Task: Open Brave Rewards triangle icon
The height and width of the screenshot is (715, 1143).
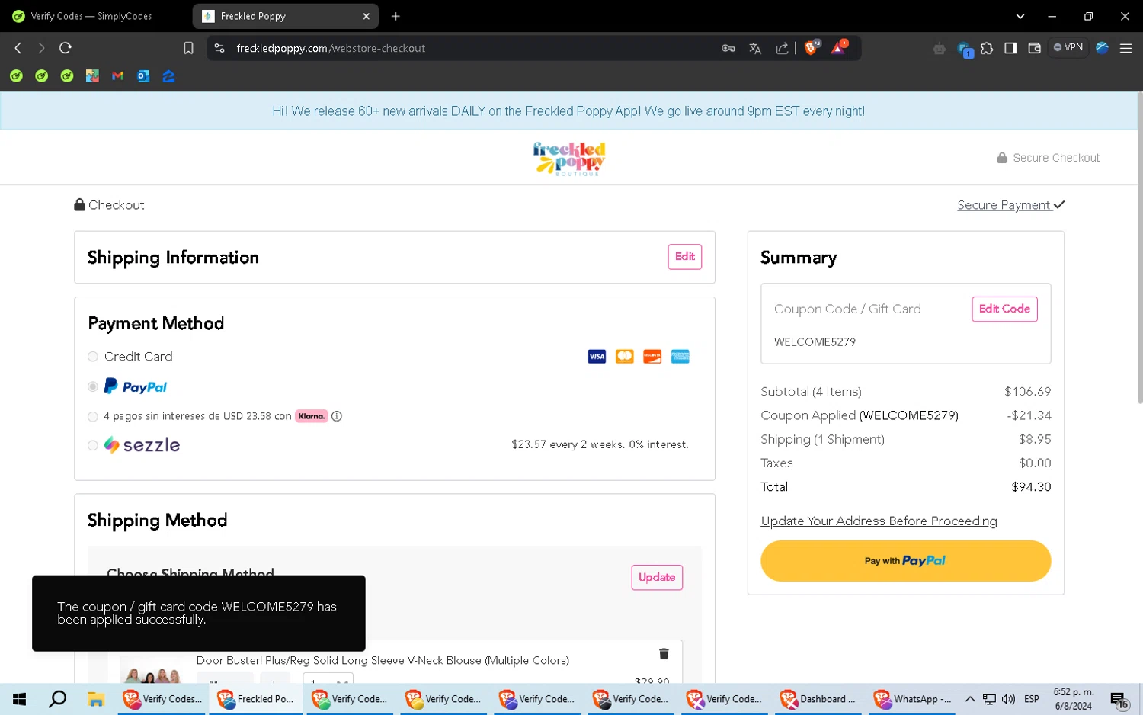Action: [838, 47]
